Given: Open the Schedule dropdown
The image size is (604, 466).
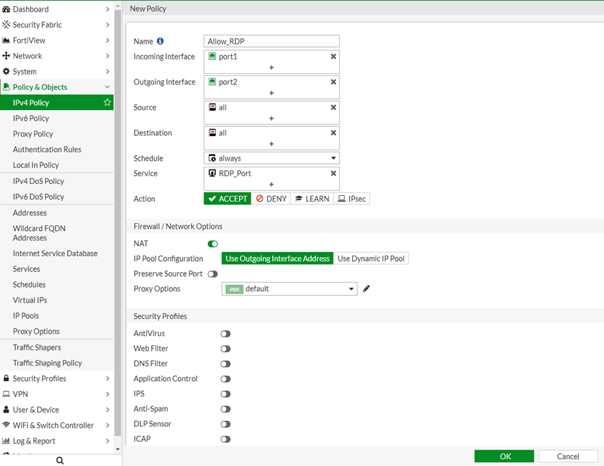Looking at the screenshot, I should (271, 159).
